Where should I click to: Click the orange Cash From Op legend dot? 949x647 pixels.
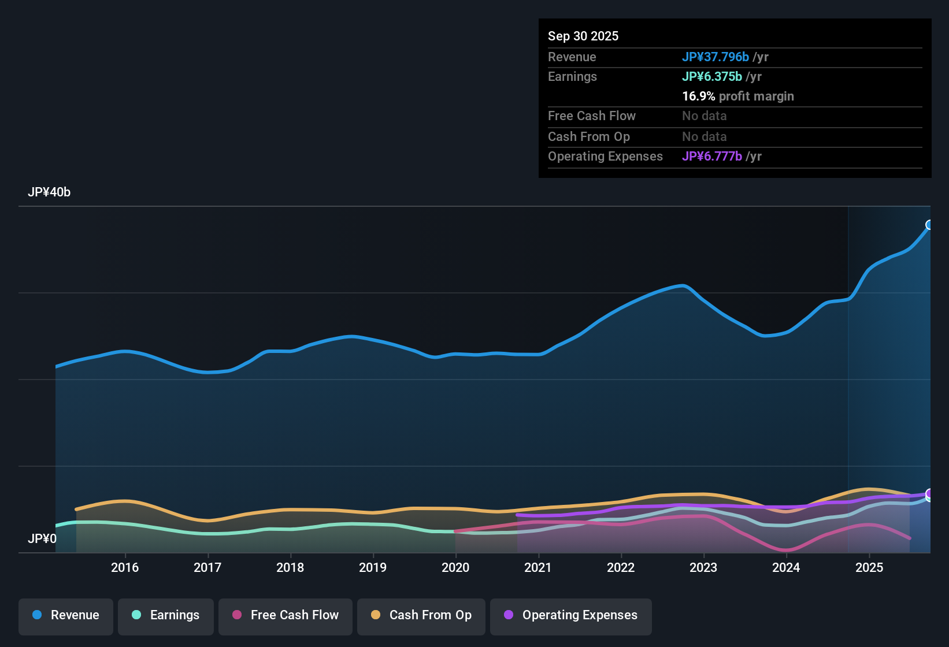(376, 615)
